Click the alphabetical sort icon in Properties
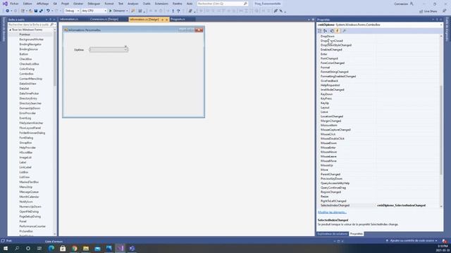 pyautogui.click(x=326, y=31)
